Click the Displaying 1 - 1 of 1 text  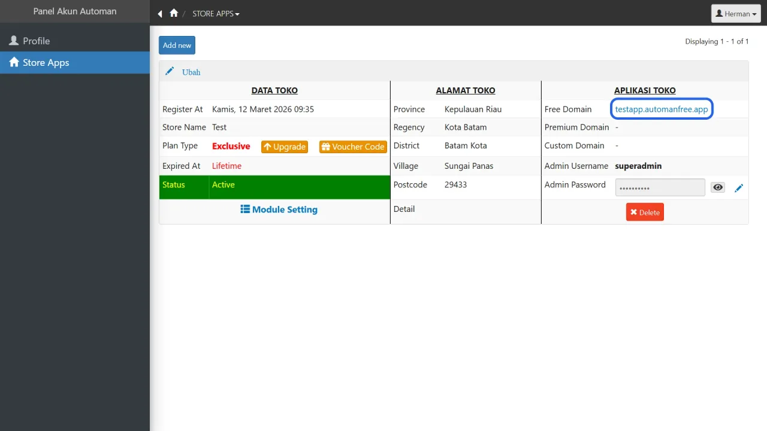(x=717, y=41)
